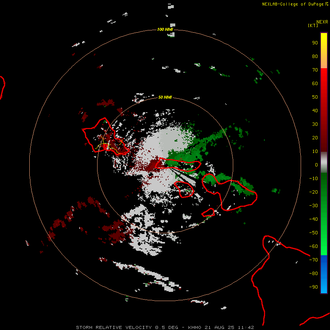Click the 20 value on the velocity scale

315,138
